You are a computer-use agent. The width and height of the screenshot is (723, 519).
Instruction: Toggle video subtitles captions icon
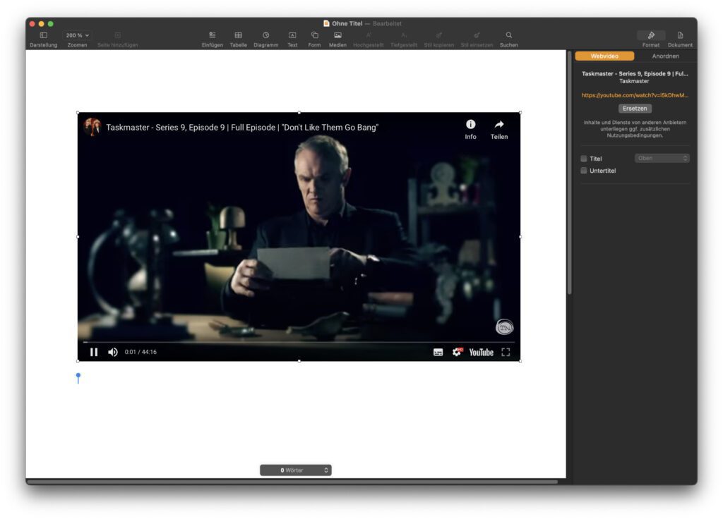click(438, 353)
